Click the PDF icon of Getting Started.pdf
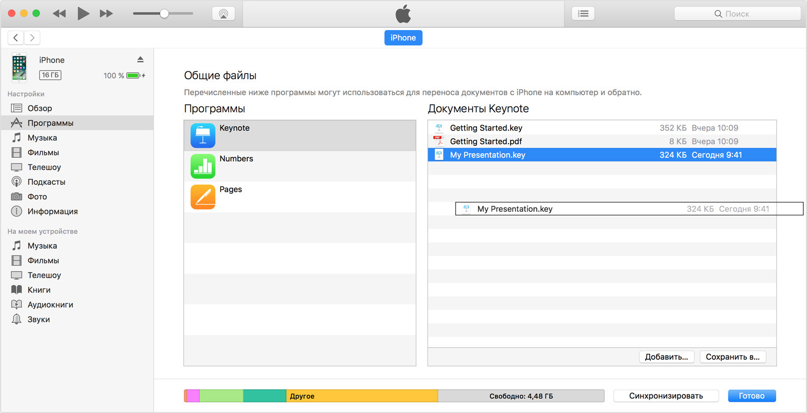Screen dimensions: 807x413 [439, 141]
